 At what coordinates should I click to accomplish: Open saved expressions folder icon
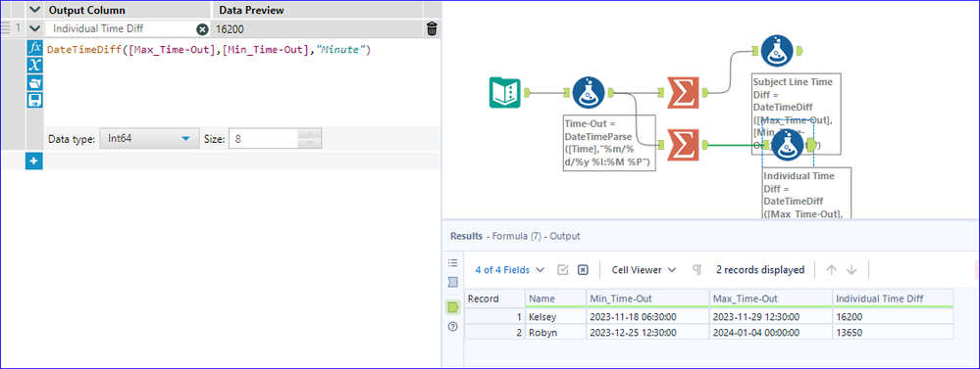coord(35,83)
